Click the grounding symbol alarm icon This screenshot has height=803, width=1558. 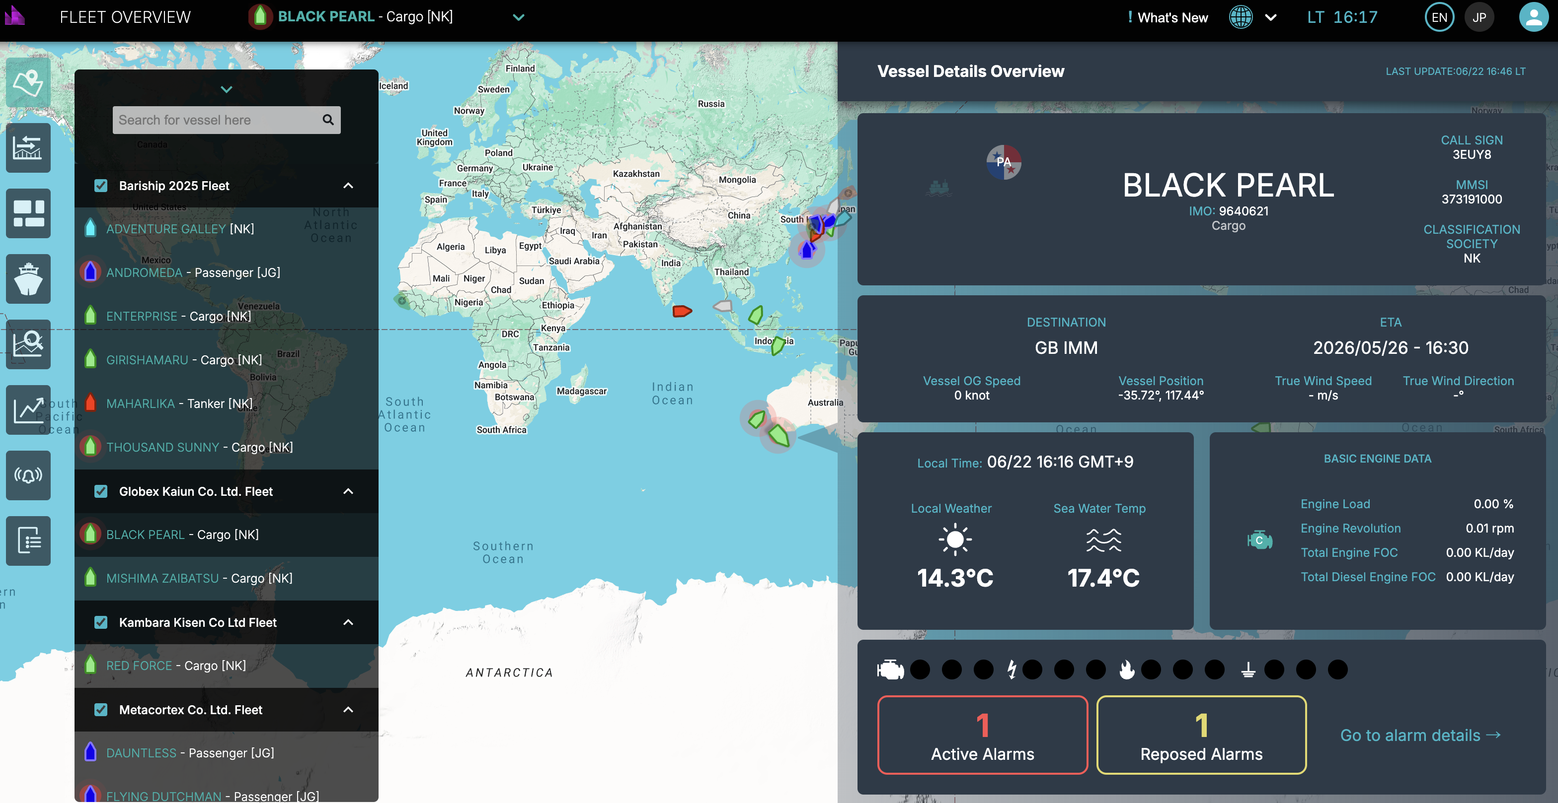click(x=1248, y=669)
